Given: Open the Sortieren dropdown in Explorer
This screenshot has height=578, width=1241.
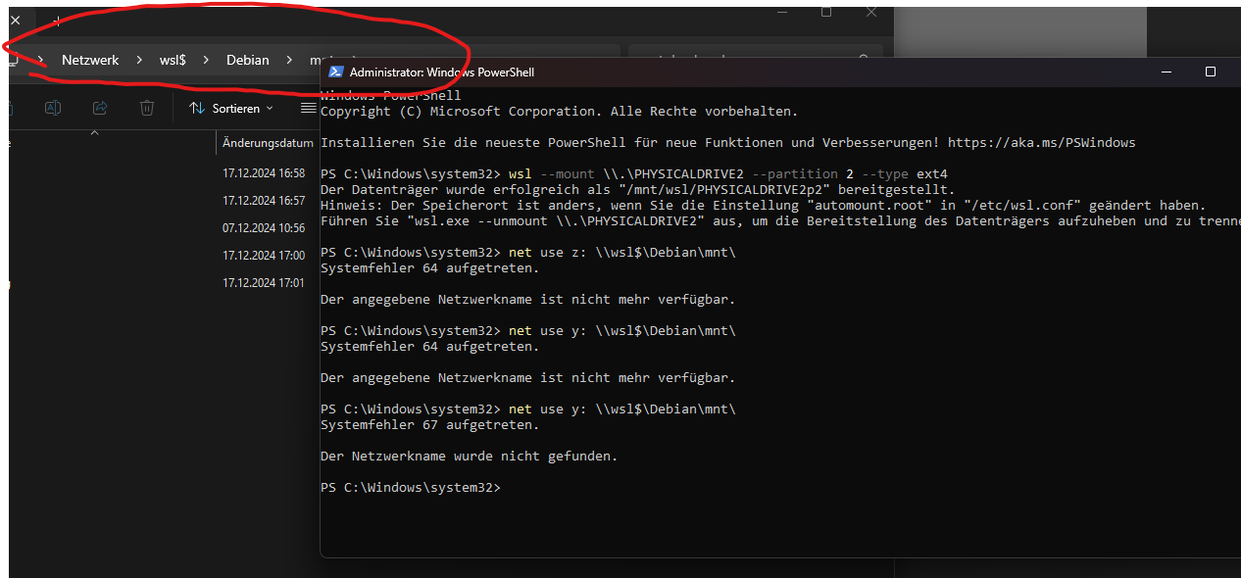Looking at the screenshot, I should click(x=231, y=108).
